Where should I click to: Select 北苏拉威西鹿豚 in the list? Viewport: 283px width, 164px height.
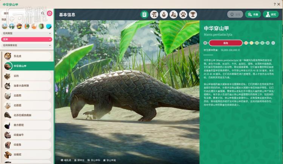click(x=28, y=115)
